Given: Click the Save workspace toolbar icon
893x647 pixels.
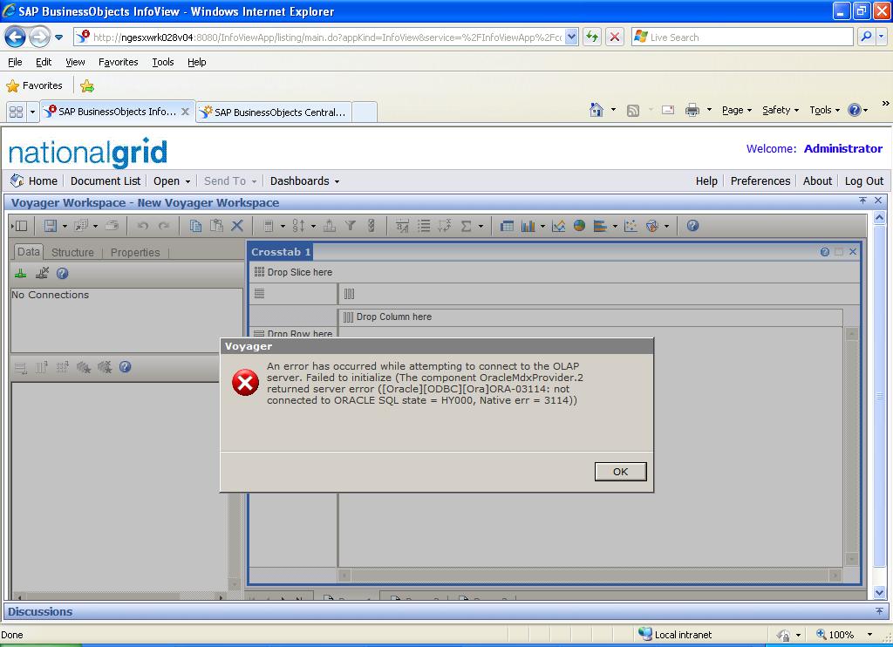Looking at the screenshot, I should 50,226.
